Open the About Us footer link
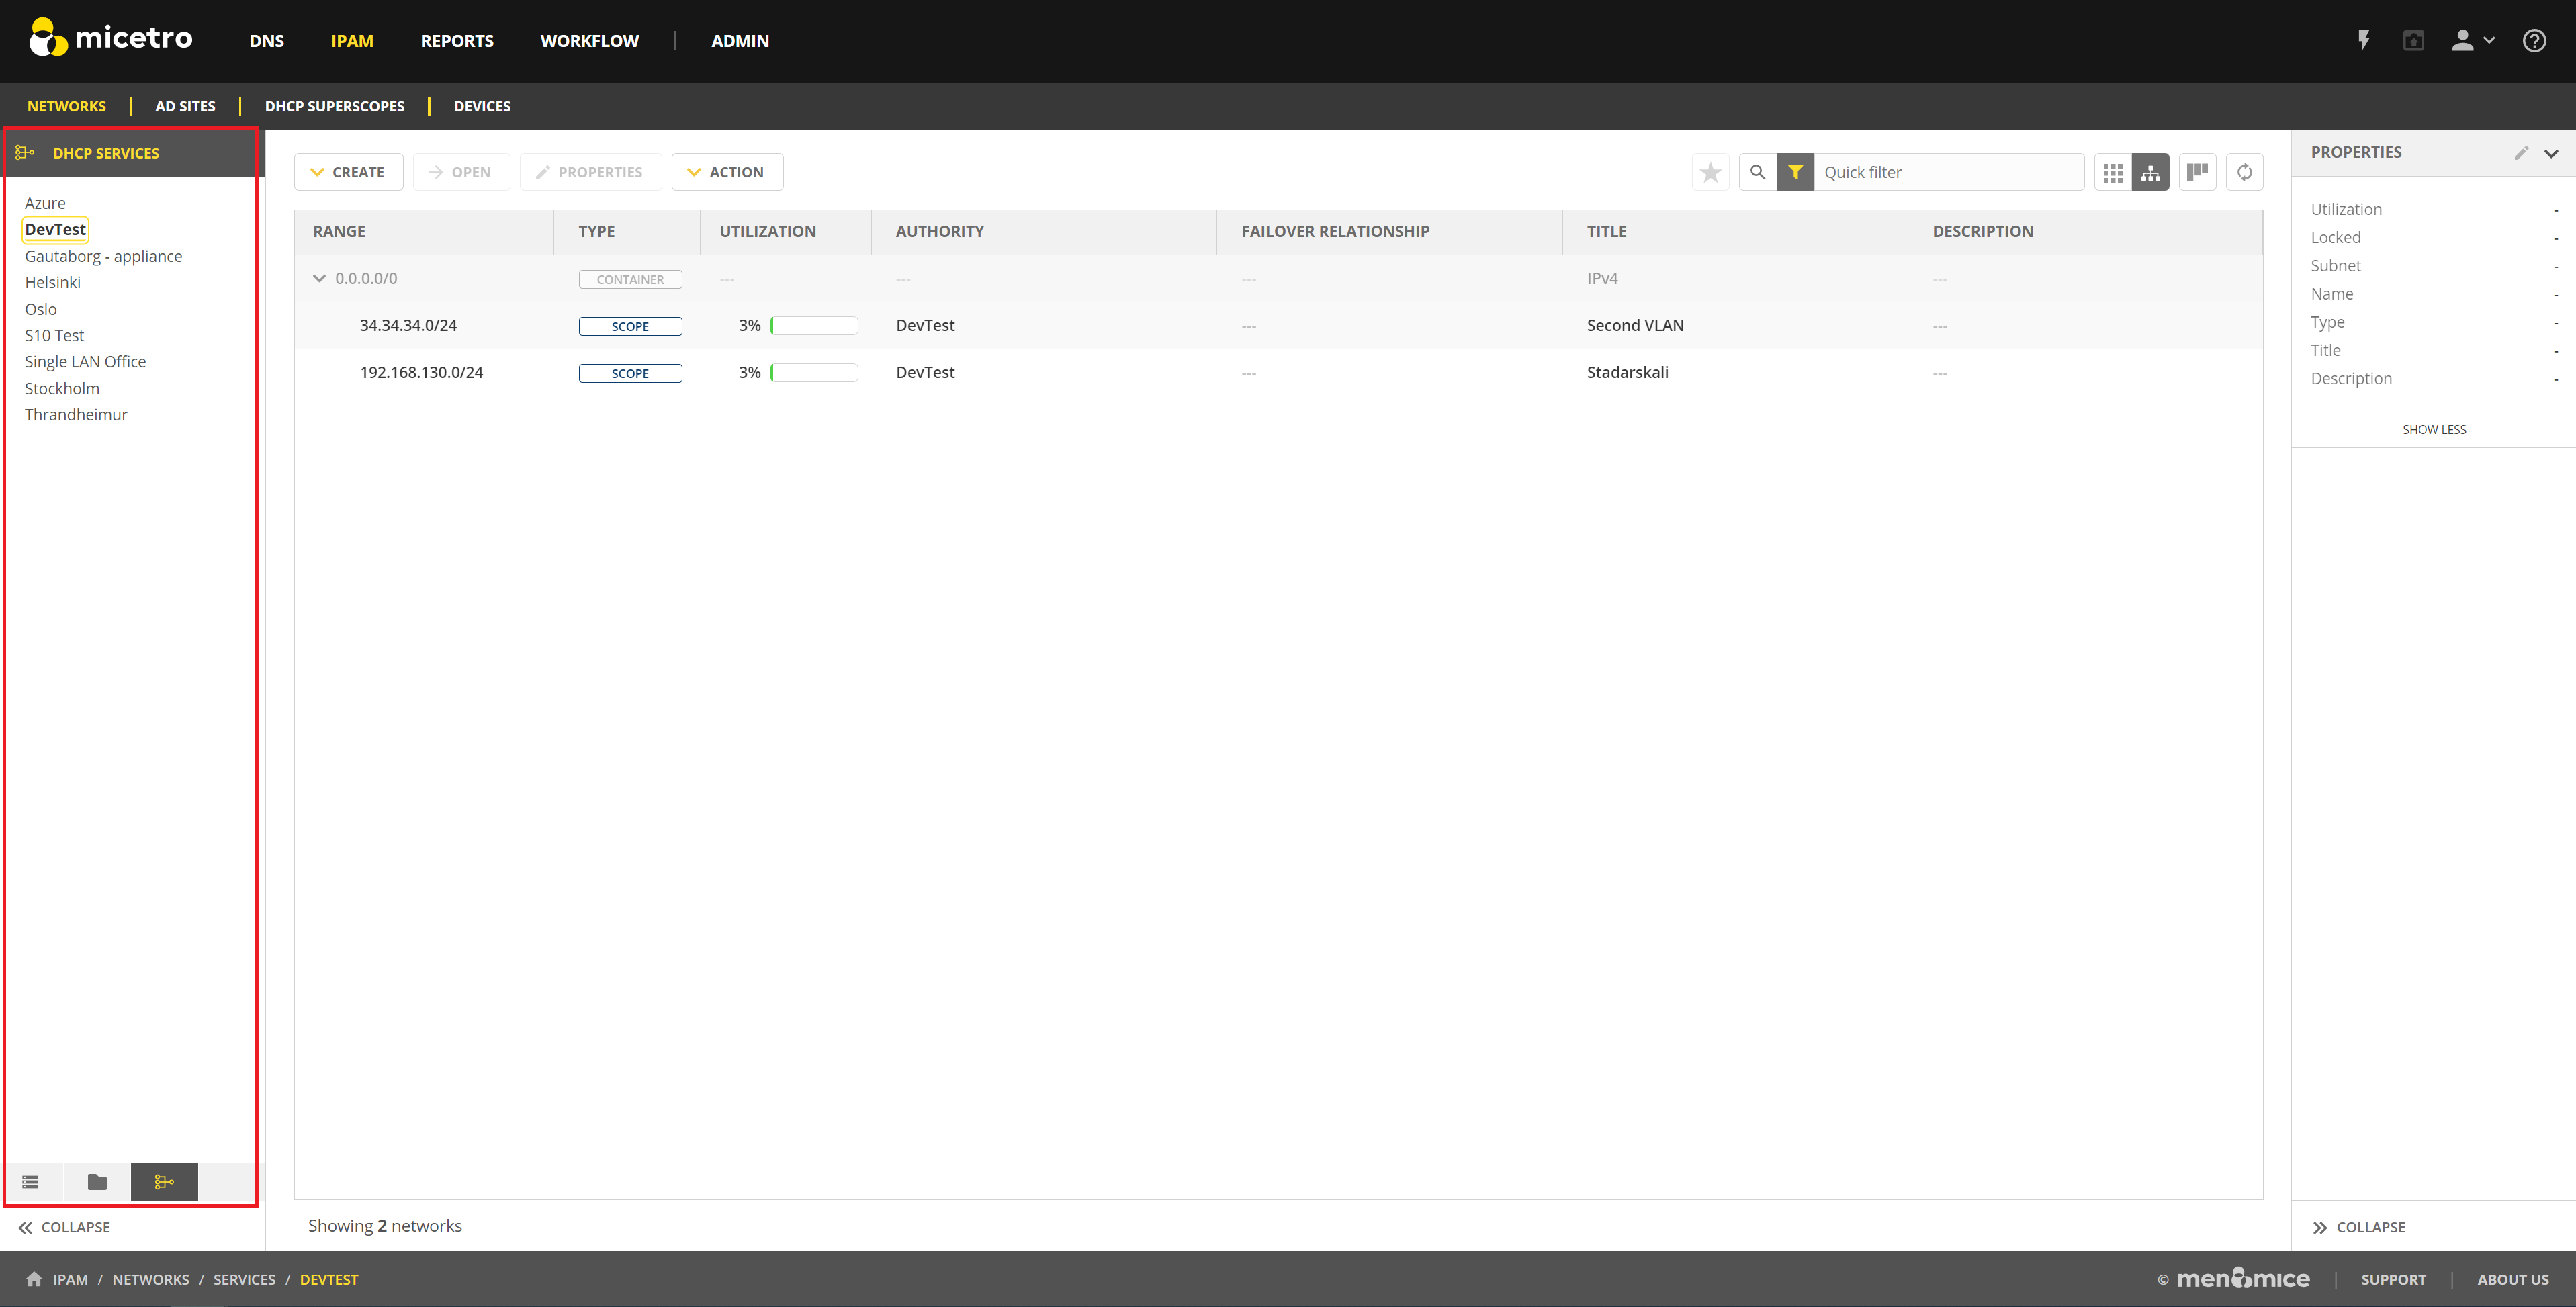 tap(2513, 1279)
